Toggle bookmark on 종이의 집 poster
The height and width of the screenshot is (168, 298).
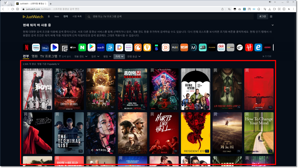[120, 70]
